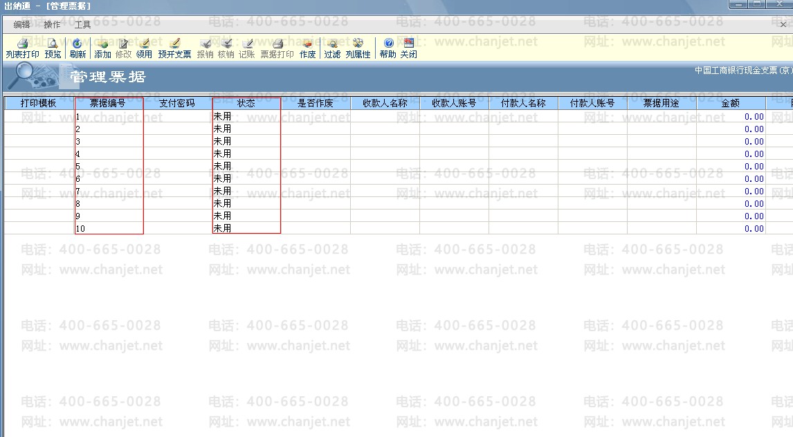Click the 打印模板 column header
This screenshot has width=793, height=437.
39,103
